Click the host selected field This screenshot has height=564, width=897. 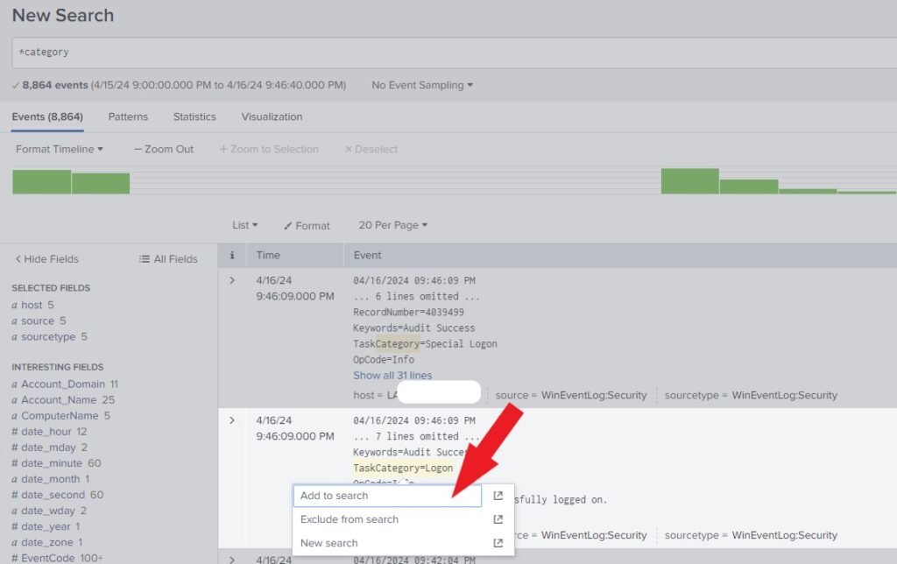pyautogui.click(x=32, y=305)
